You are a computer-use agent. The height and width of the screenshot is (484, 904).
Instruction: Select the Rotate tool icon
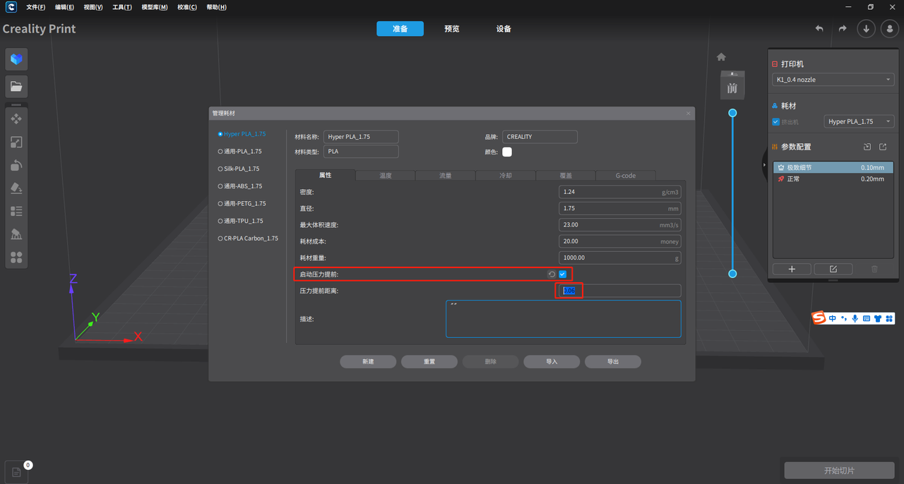pos(16,165)
